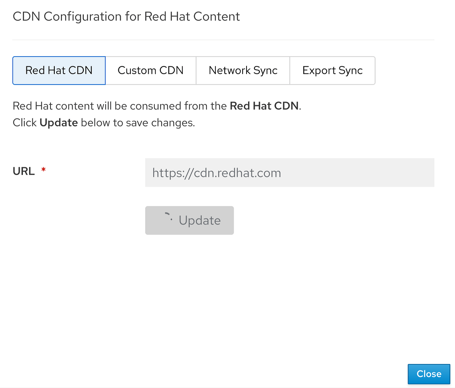455x388 pixels.
Task: Click the red required asterisk beside URL
Action: 43,170
